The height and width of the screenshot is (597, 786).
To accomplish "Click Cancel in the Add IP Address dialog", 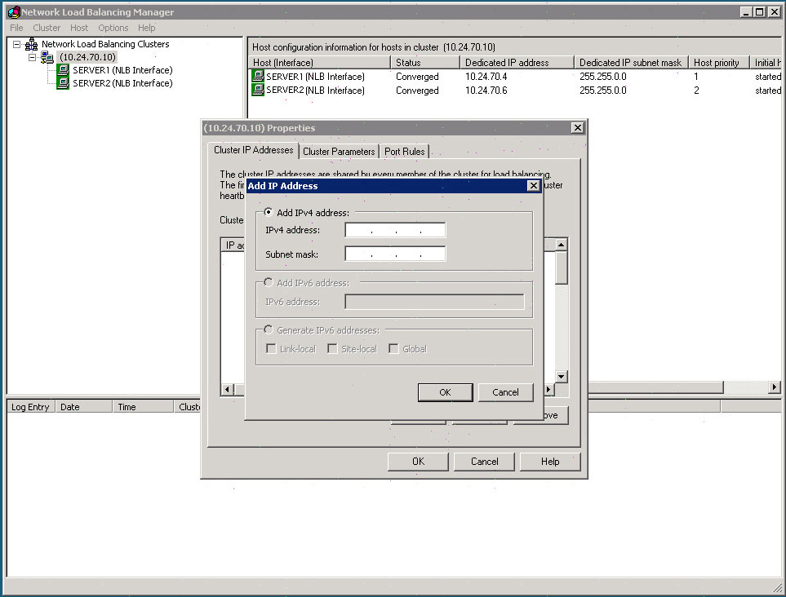I will tap(505, 392).
